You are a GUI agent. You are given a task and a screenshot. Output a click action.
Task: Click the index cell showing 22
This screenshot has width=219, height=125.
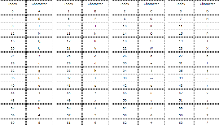pyautogui.click(x=125, y=48)
